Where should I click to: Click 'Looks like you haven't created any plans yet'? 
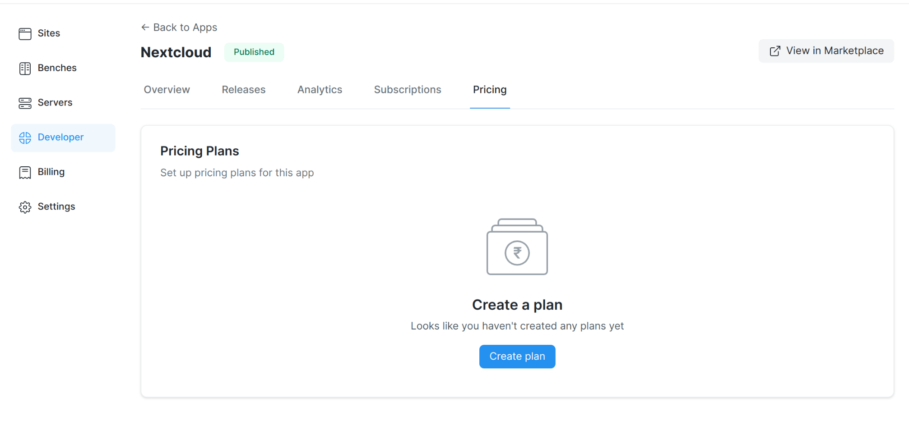(x=517, y=326)
